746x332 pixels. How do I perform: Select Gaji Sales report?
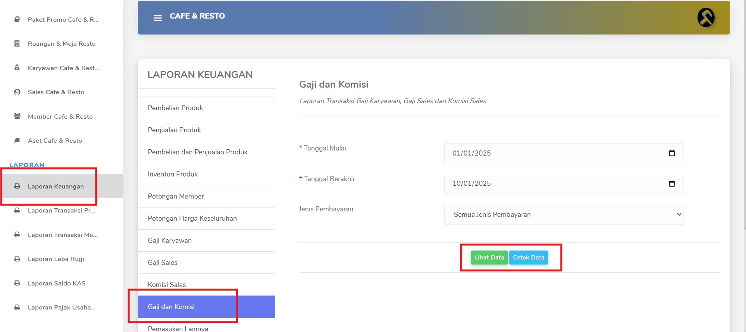tap(206, 263)
